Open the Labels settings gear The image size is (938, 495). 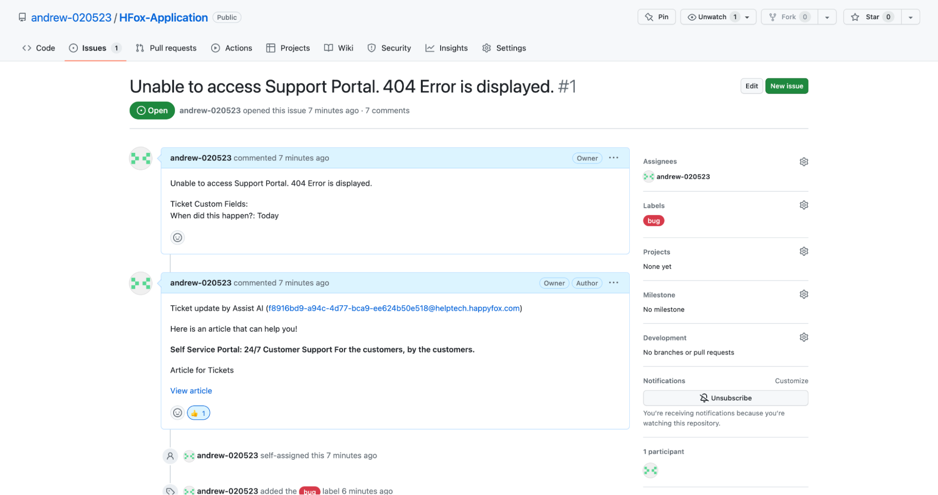pos(803,205)
